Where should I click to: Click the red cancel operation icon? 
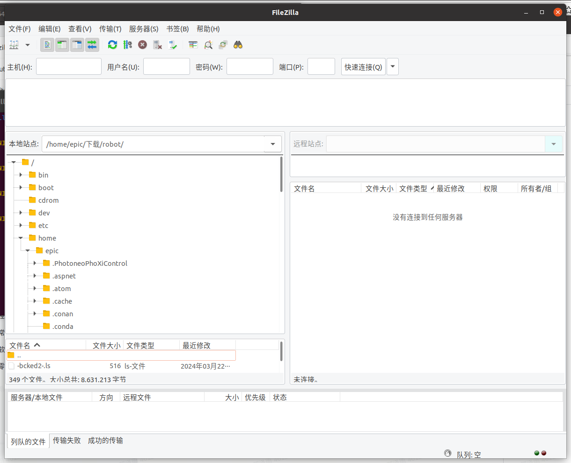click(x=142, y=45)
